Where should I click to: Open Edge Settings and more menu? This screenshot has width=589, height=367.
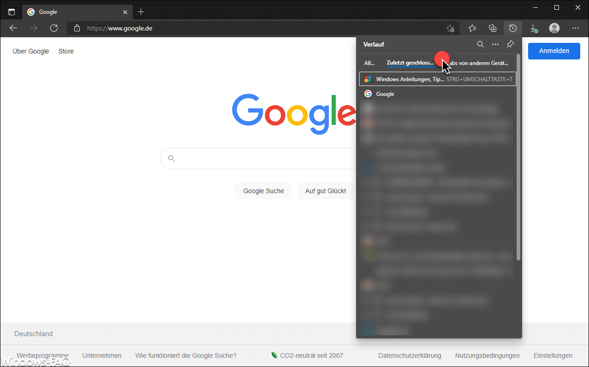pyautogui.click(x=575, y=28)
